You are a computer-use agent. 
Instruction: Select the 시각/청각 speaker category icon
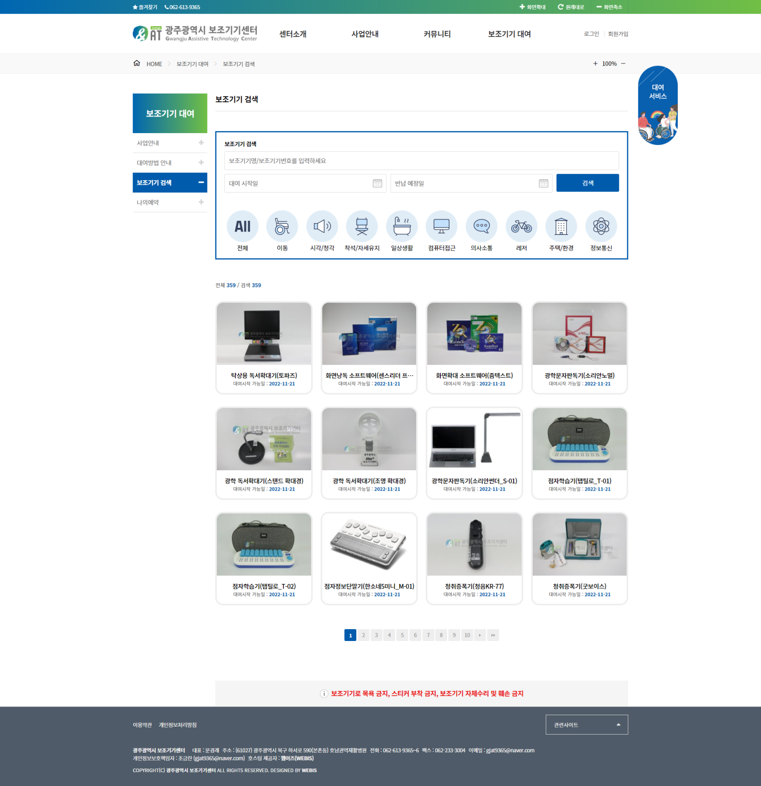coord(322,226)
